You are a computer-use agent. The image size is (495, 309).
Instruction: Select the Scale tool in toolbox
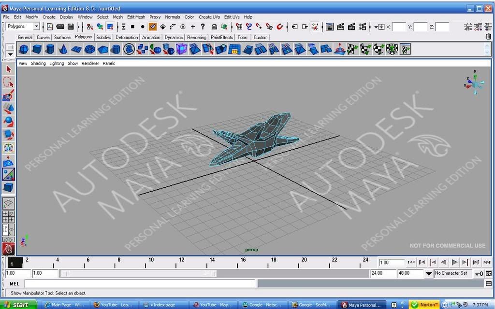pyautogui.click(x=9, y=135)
